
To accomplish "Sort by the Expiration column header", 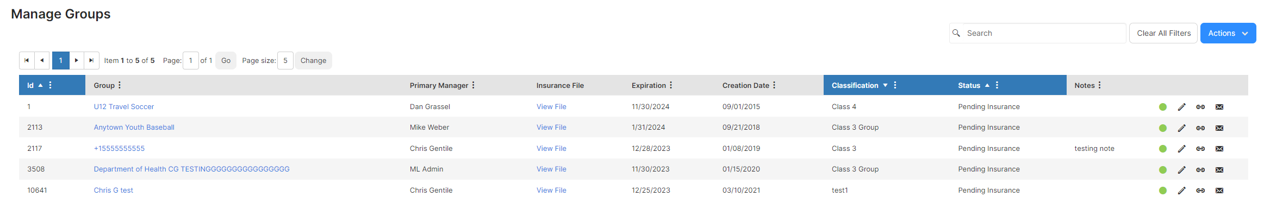I will tap(649, 85).
